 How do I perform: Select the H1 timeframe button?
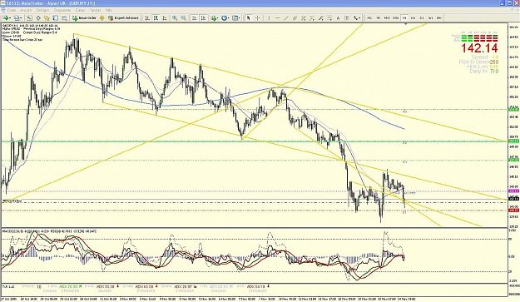coord(404,18)
